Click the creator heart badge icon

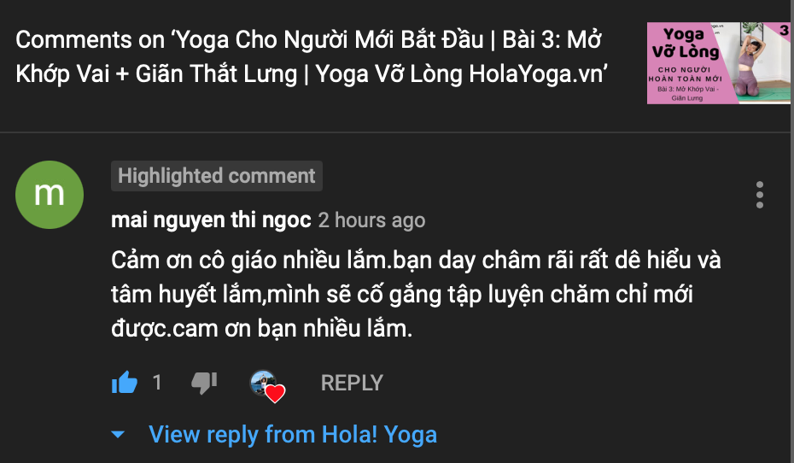[267, 386]
